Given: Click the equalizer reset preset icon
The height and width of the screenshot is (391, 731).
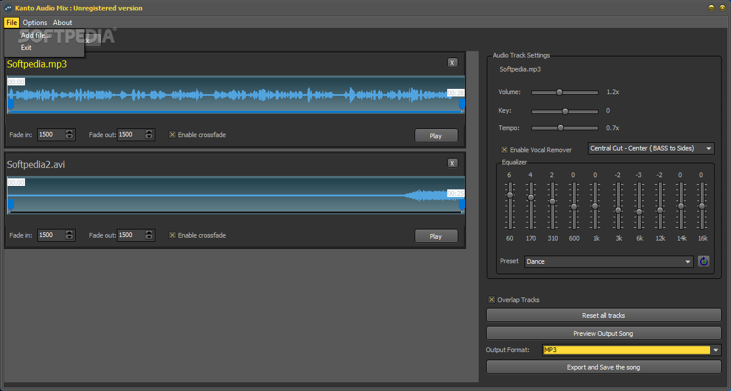Looking at the screenshot, I should (x=704, y=261).
